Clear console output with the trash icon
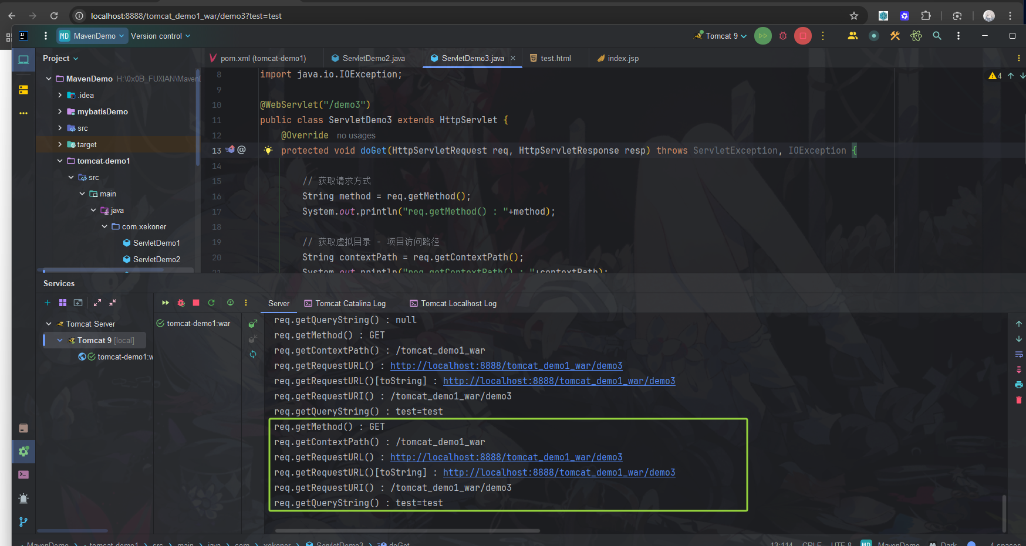Screen dimensions: 1026x546 (x=1019, y=400)
